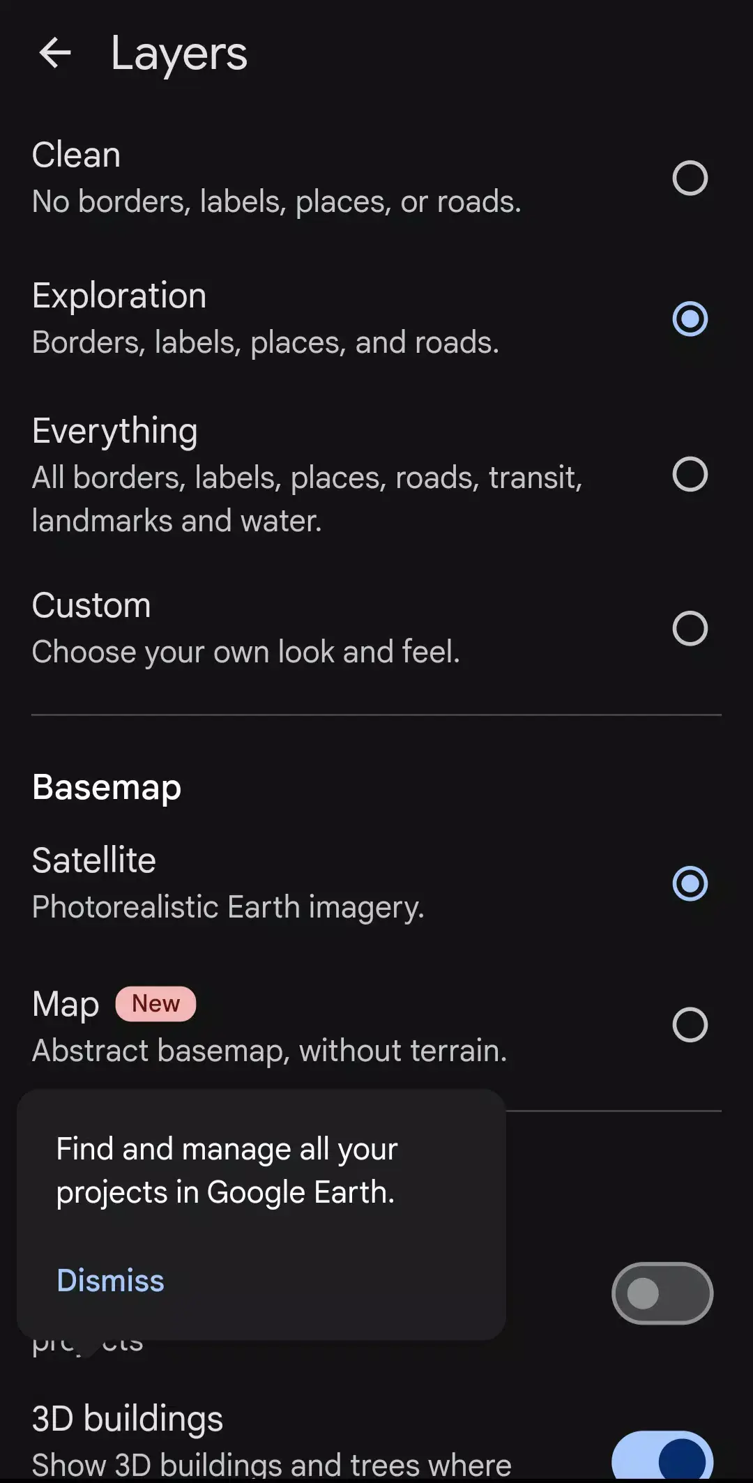Click the 3D buildings label
The width and height of the screenshot is (753, 1483).
127,1417
